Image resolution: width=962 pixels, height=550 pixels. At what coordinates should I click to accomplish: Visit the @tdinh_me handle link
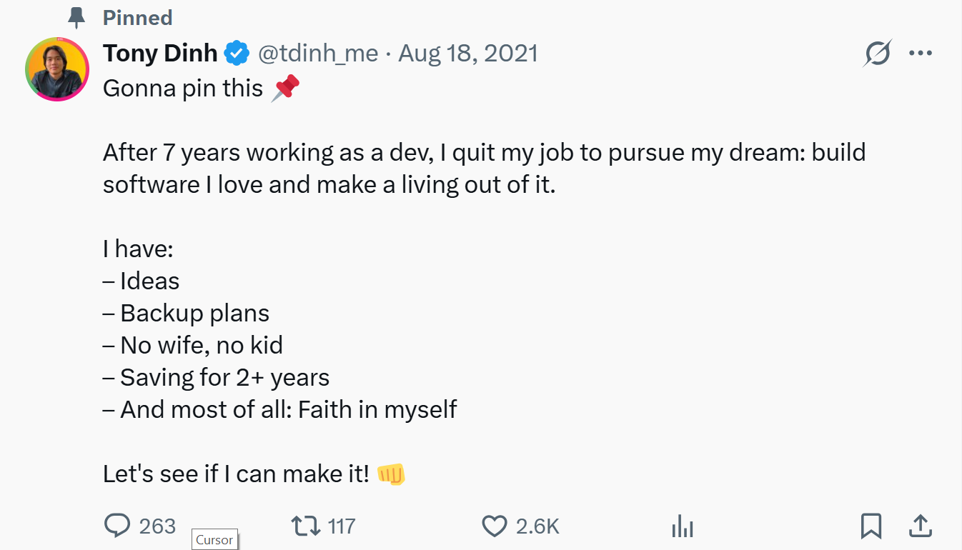point(318,54)
